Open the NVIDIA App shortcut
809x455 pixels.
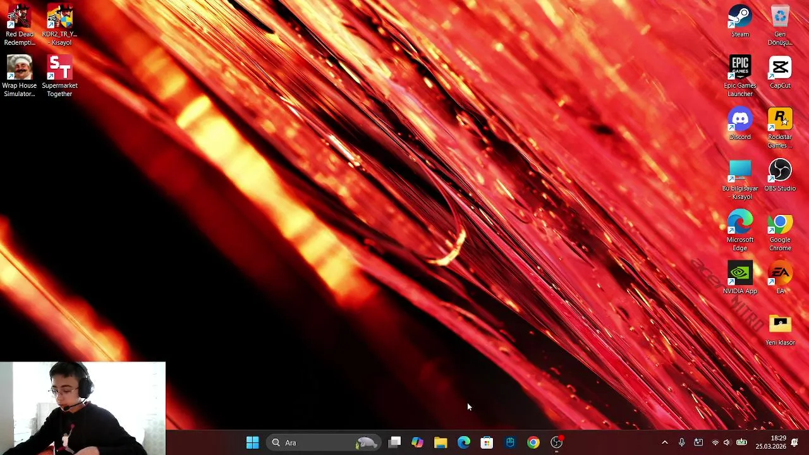pos(740,278)
